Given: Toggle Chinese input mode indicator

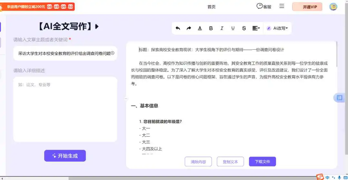Looking at the screenshot, I should [328, 177].
